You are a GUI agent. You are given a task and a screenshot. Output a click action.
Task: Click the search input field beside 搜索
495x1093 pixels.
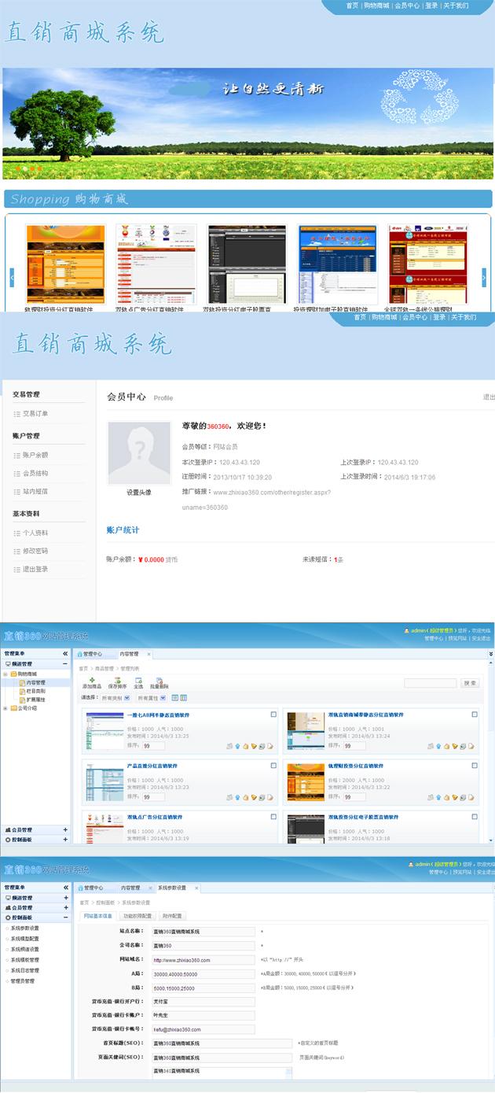point(430,683)
